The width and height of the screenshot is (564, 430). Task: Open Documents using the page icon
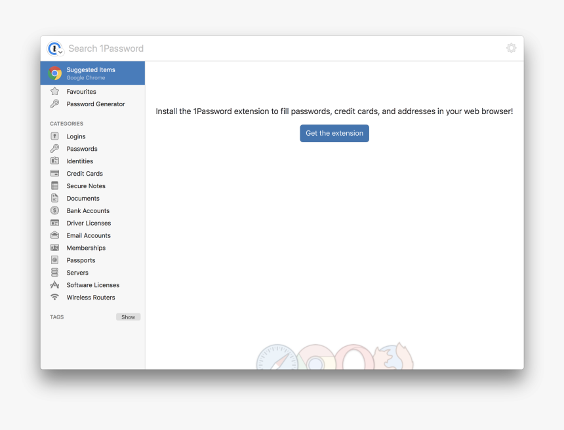56,198
